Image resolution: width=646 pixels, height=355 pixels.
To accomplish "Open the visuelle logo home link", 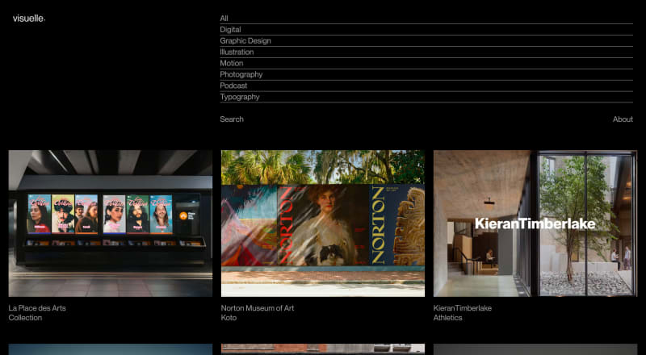I will pos(29,19).
